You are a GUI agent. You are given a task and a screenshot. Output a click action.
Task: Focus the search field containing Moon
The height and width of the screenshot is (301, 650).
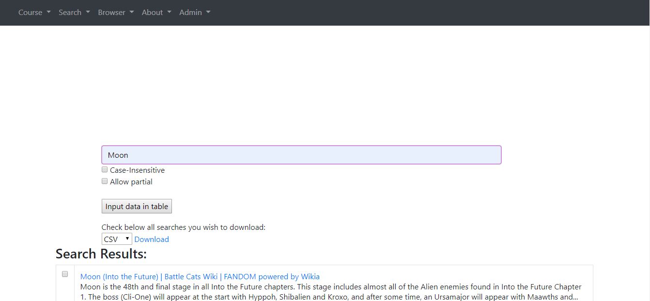tap(301, 155)
